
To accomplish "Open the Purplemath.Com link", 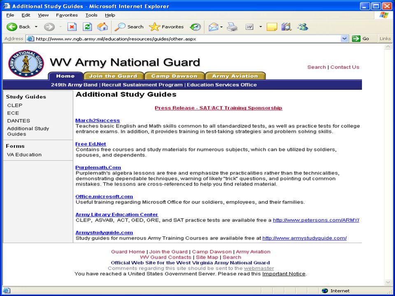I will coord(98,168).
